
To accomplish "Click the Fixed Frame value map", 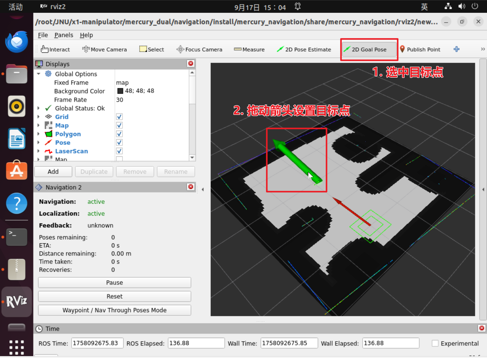I will (x=123, y=83).
